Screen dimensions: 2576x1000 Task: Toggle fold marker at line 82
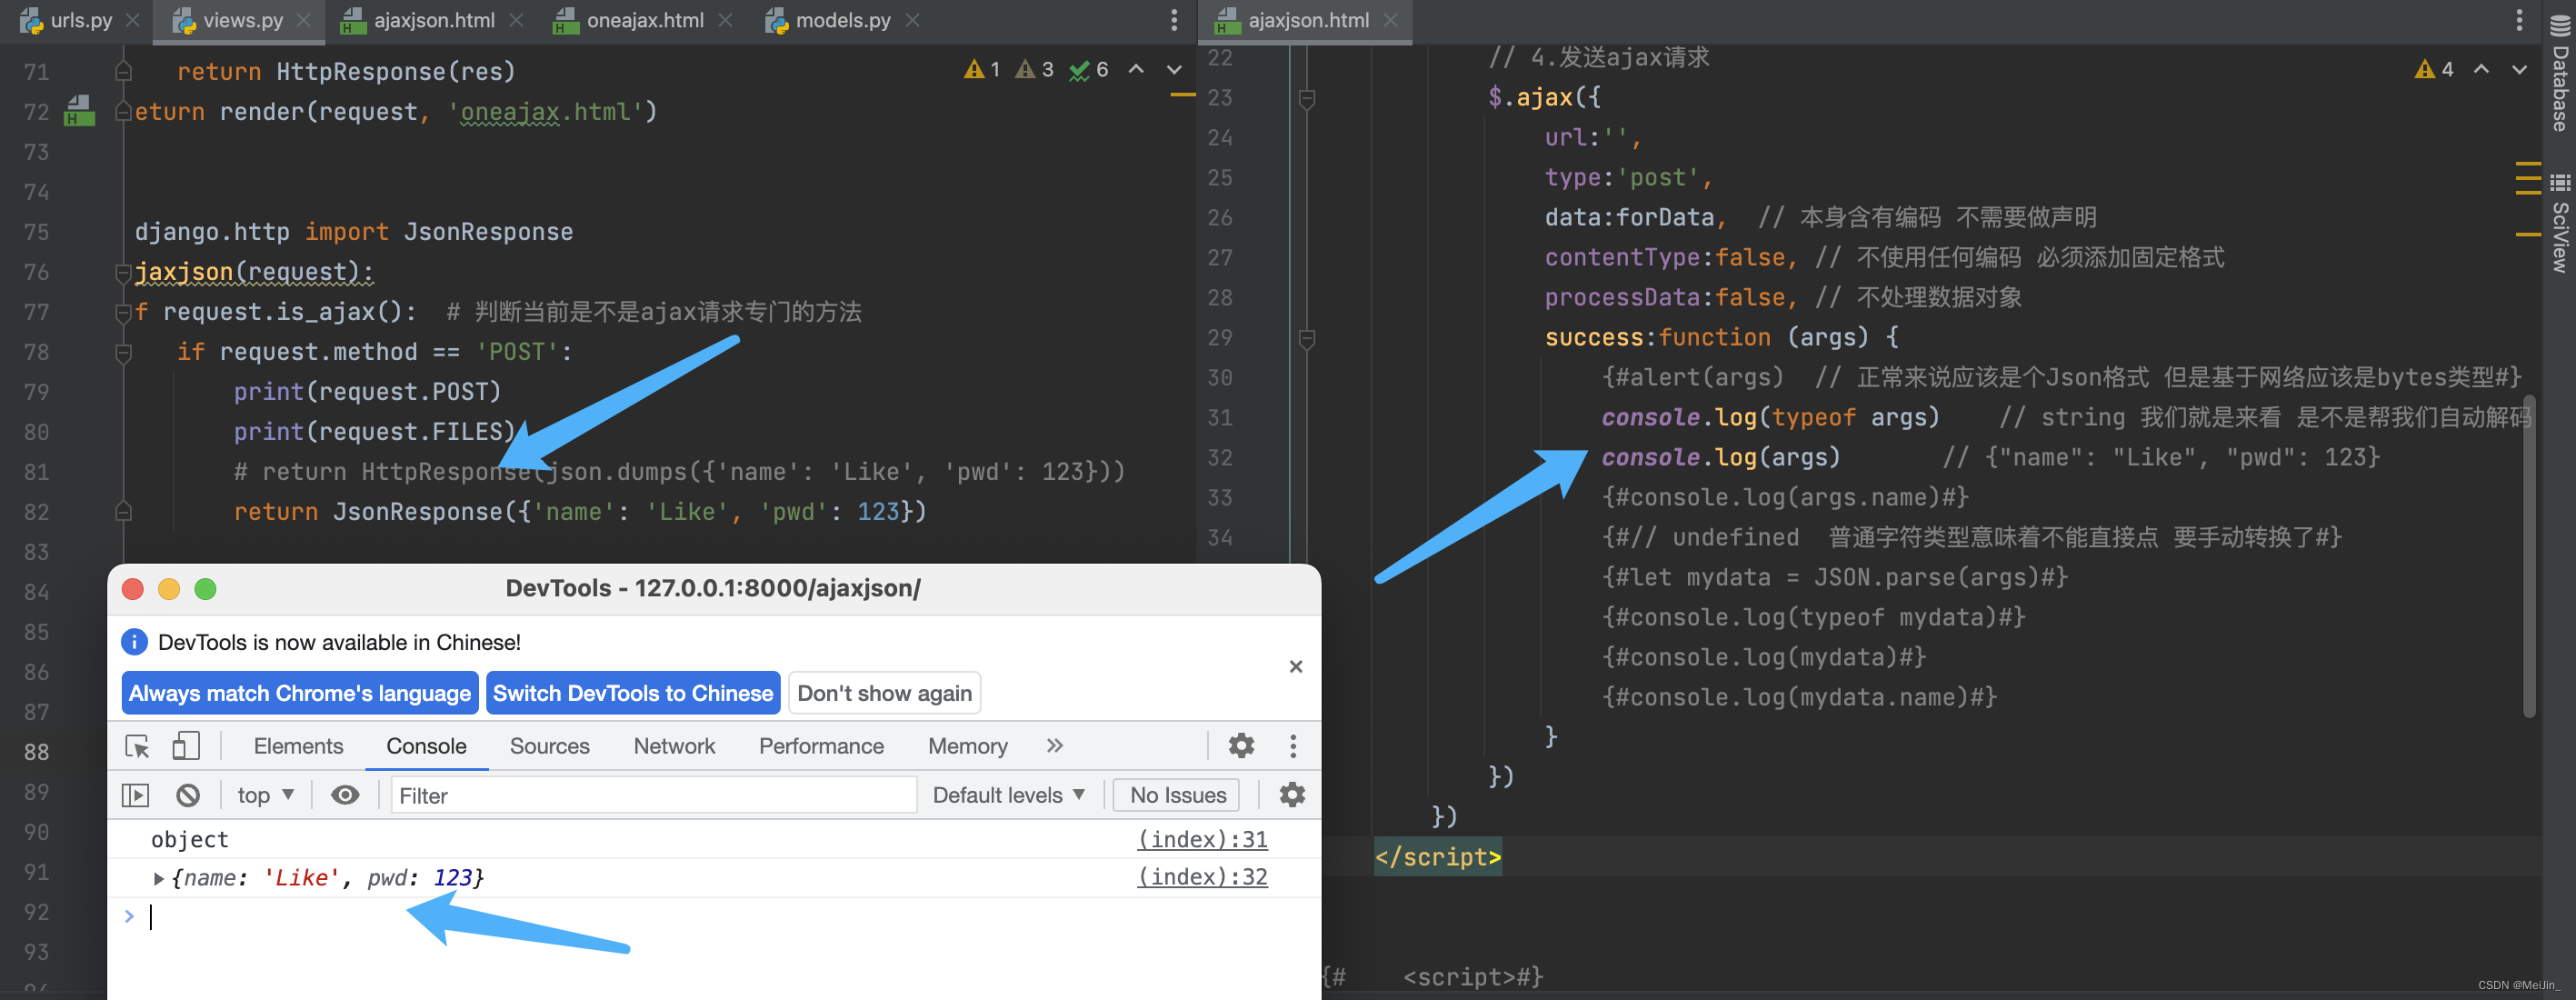click(x=123, y=512)
